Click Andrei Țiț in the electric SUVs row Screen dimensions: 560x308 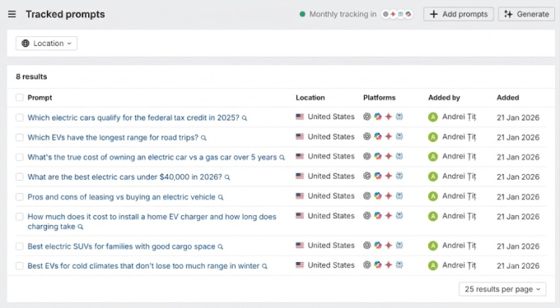[x=459, y=246]
